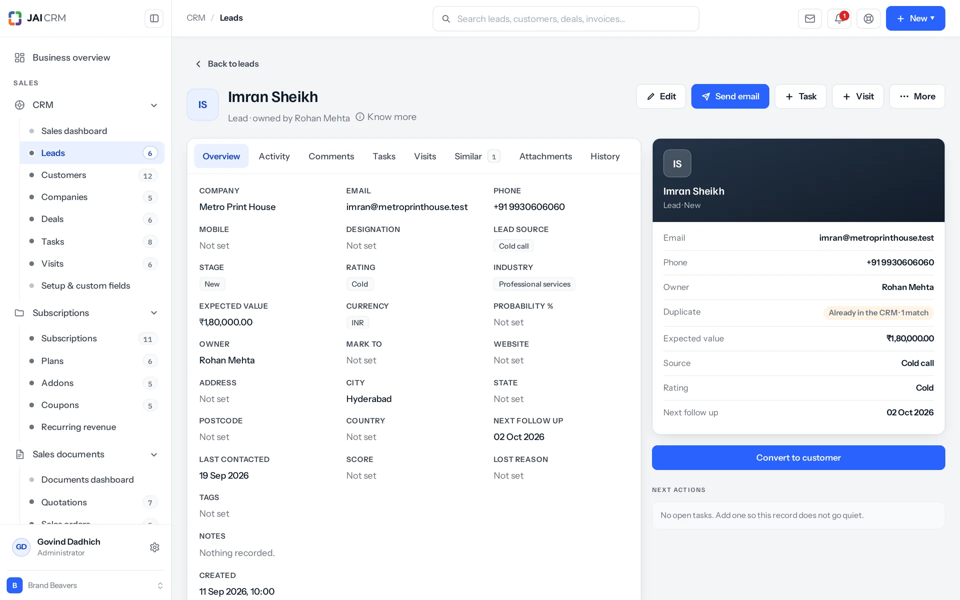
Task: Open the New dropdown button
Action: [x=915, y=18]
